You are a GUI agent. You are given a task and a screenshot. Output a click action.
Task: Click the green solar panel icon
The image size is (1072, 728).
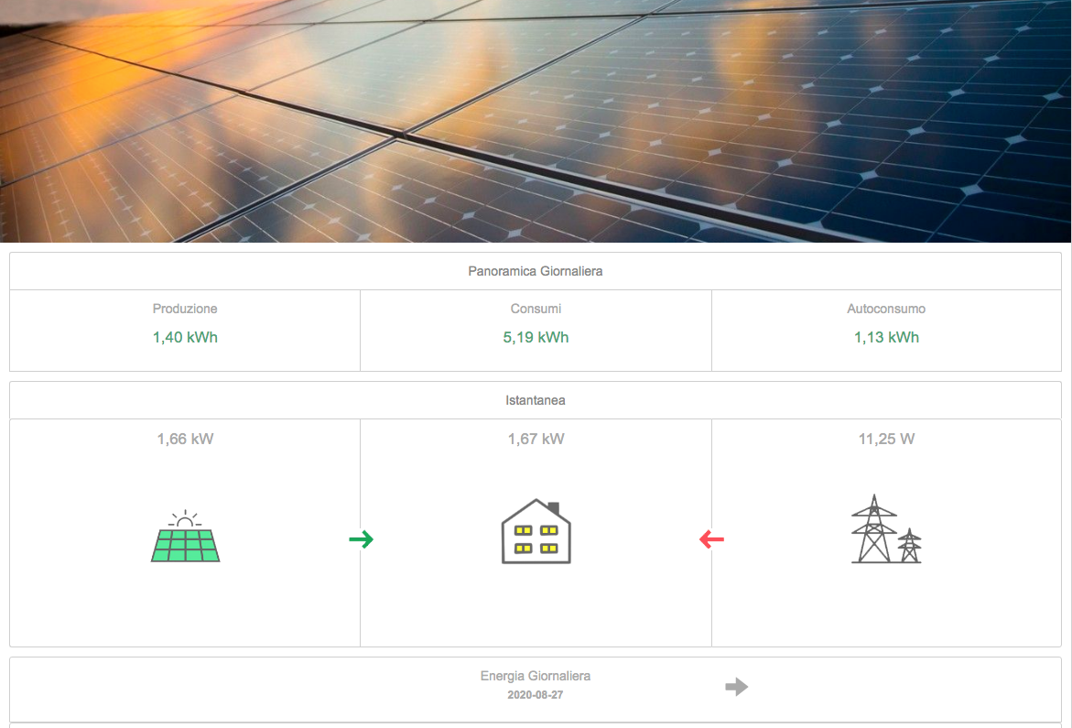pos(185,536)
